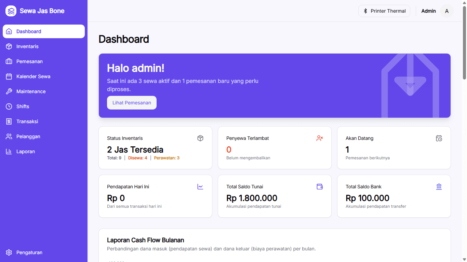467x262 pixels.
Task: Switch to the Pemesanan section
Action: click(x=9, y=61)
